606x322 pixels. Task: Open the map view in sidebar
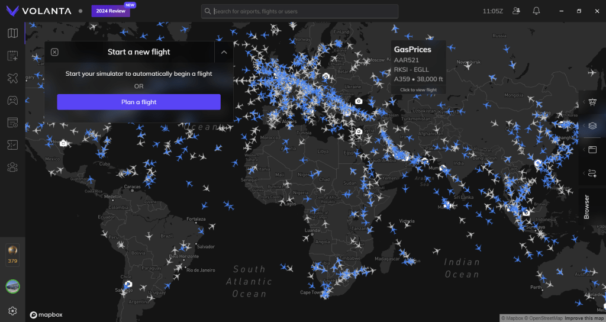coord(12,33)
